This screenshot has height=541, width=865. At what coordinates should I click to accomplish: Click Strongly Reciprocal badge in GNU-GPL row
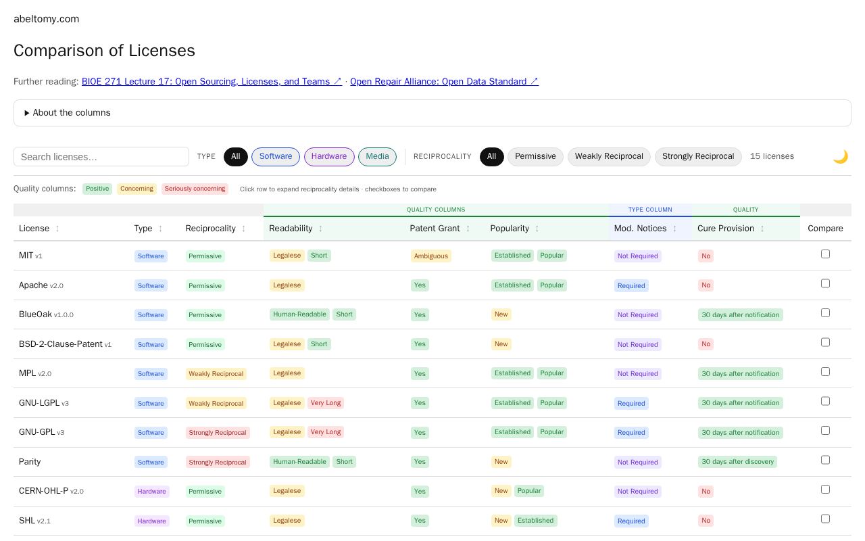(218, 433)
